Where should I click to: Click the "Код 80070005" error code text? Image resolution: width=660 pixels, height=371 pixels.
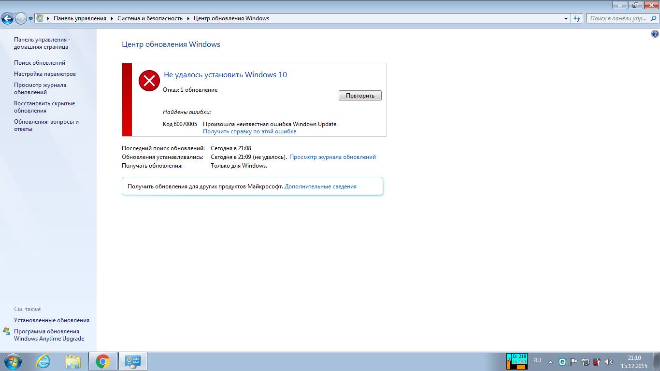click(x=180, y=124)
